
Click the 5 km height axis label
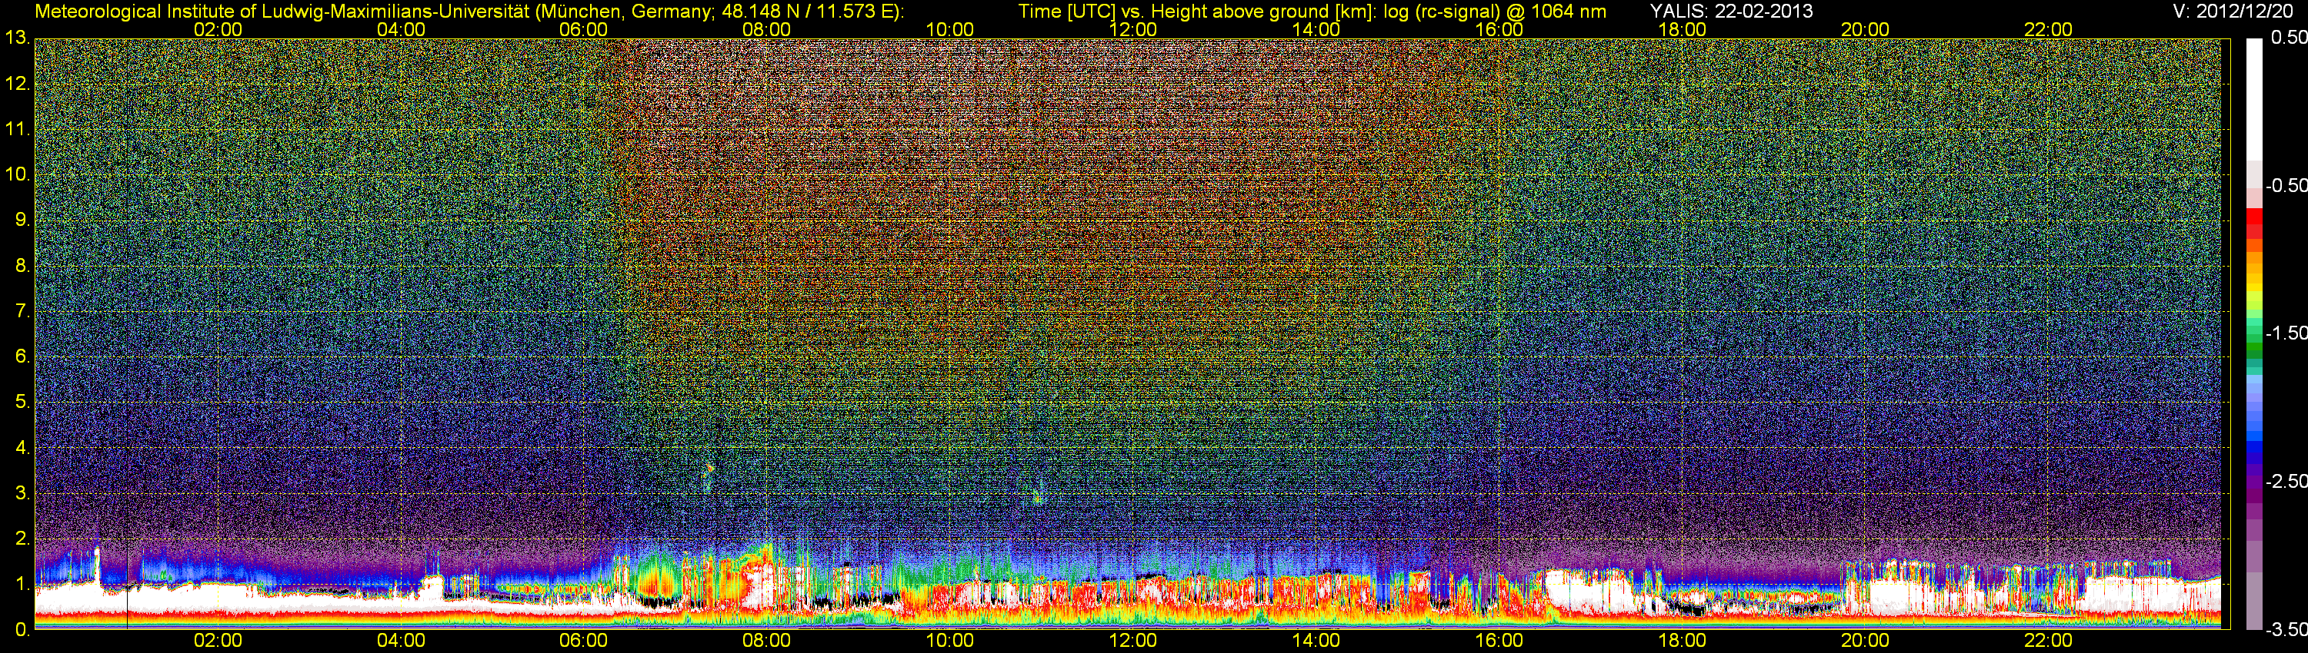(22, 403)
